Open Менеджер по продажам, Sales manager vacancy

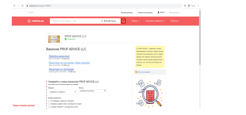point(69,63)
